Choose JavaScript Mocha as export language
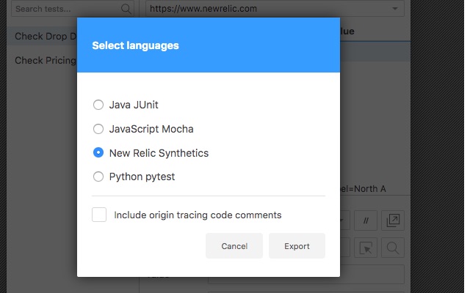 coord(98,129)
